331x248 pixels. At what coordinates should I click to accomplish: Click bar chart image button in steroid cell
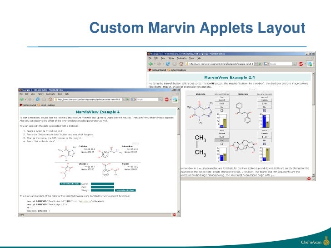click(264, 154)
